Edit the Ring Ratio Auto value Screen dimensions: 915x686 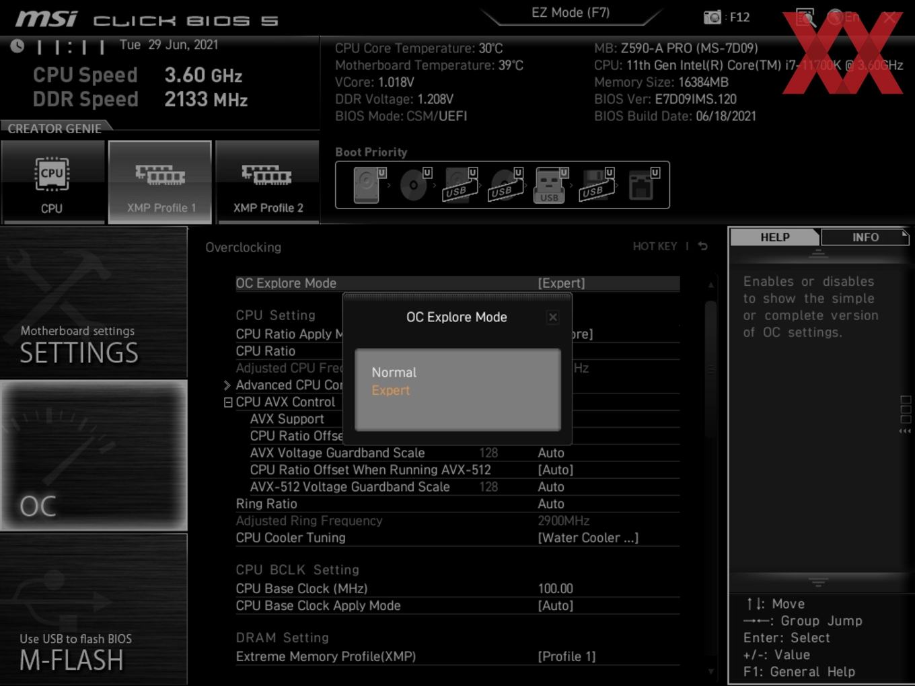[x=551, y=504]
